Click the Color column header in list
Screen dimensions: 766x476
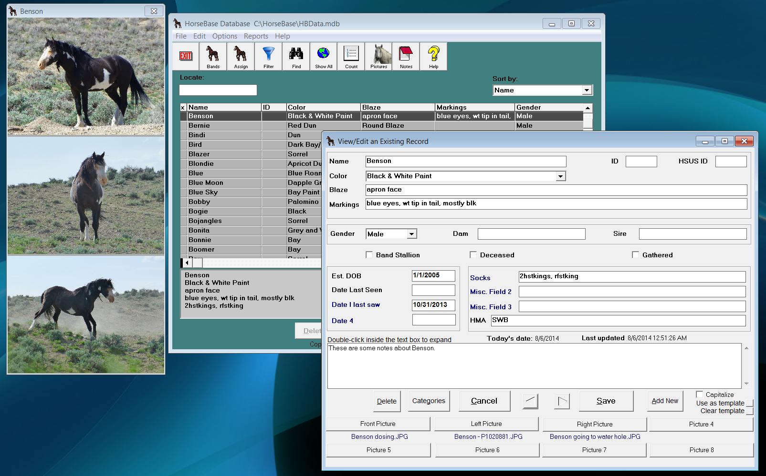pos(323,107)
